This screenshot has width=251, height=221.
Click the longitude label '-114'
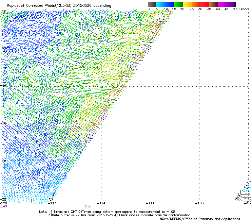tap(101, 203)
